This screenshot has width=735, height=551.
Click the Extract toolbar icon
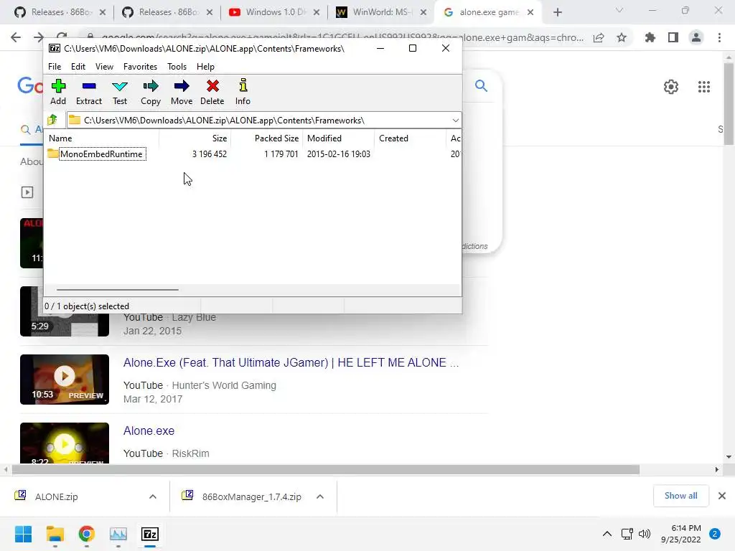(88, 92)
